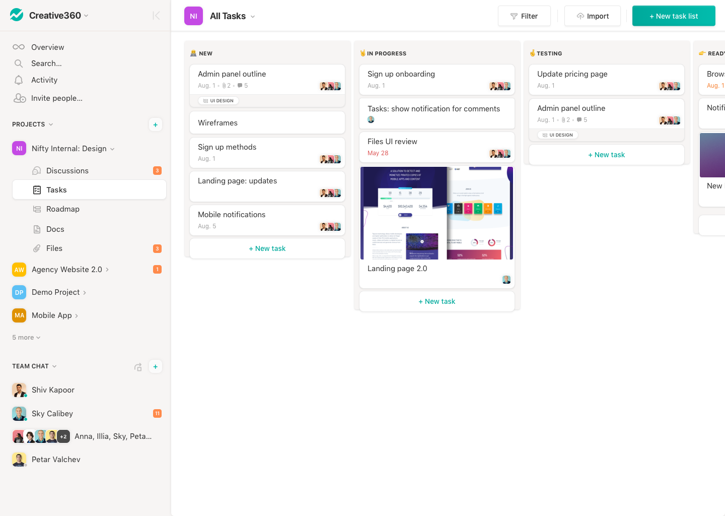This screenshot has height=516, width=725.
Task: Open the Tasks section in sidebar
Action: [x=89, y=190]
